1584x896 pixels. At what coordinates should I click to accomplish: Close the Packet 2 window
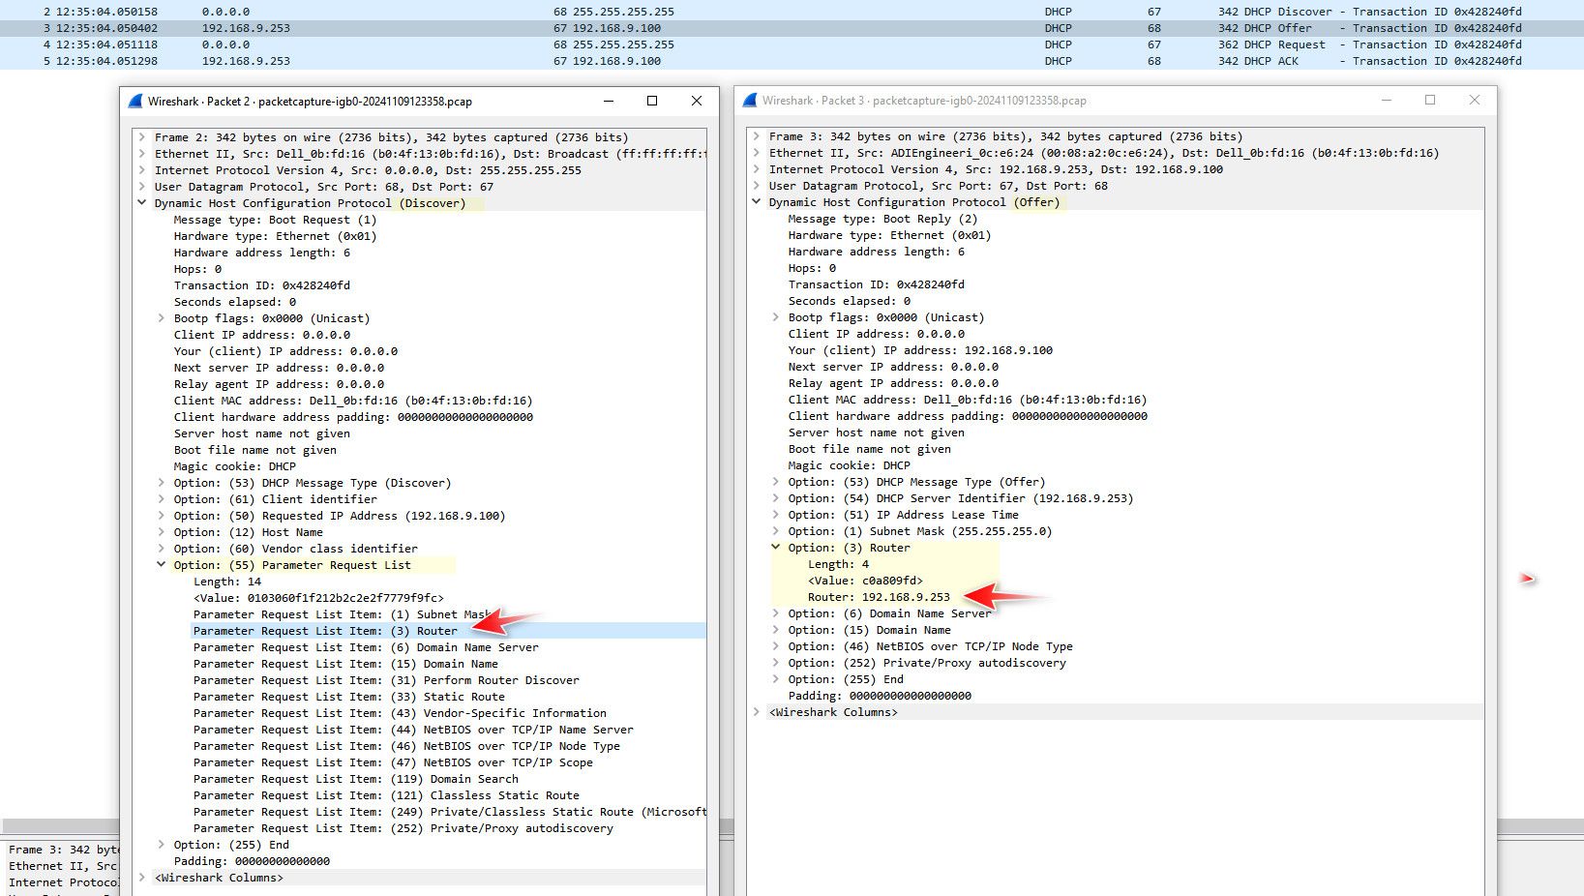[696, 101]
